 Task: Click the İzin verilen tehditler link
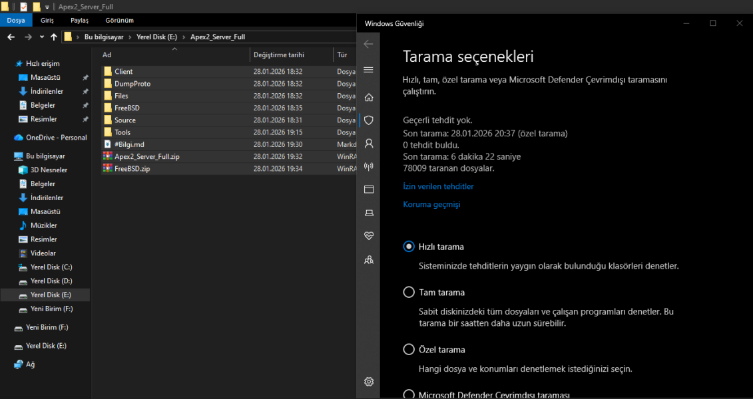[x=438, y=187]
